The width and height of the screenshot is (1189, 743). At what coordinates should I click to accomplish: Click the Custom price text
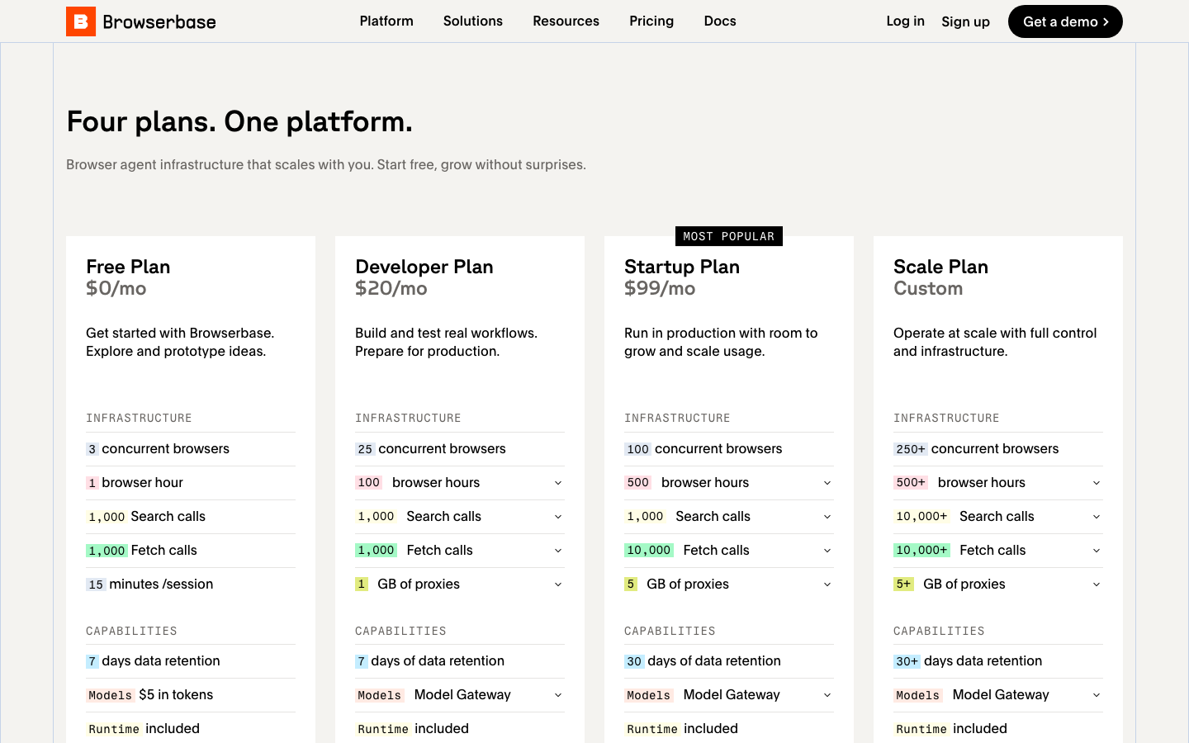point(928,288)
